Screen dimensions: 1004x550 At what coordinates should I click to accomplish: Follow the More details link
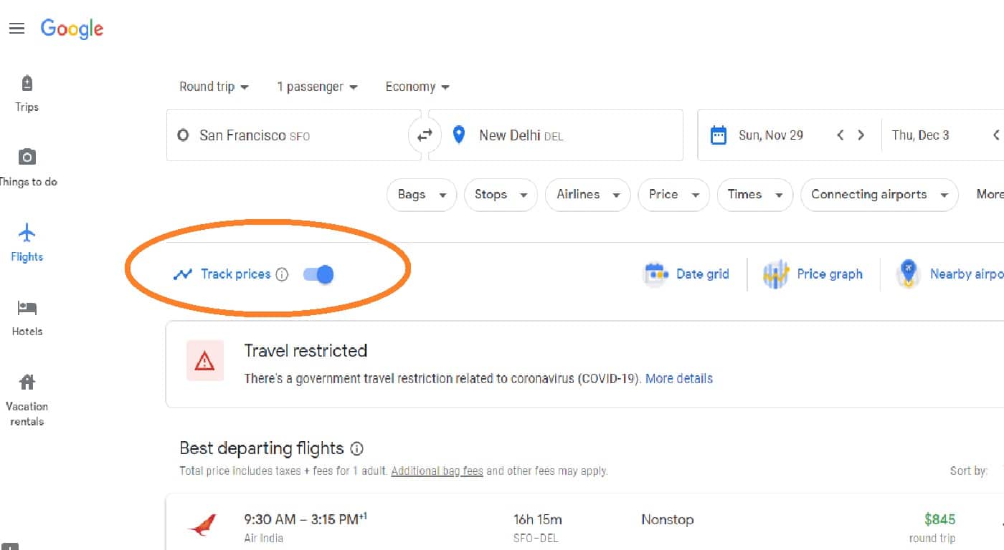click(x=679, y=378)
